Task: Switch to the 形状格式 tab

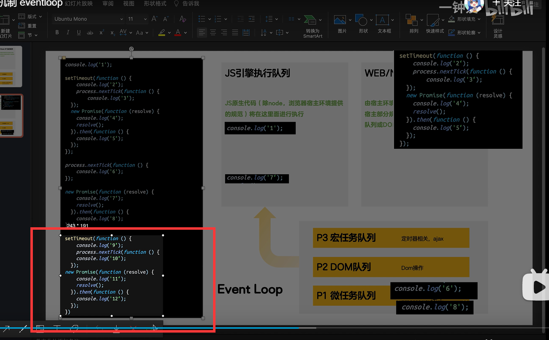Action: point(155,4)
